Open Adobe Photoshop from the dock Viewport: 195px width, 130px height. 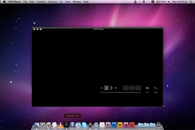pos(114,125)
